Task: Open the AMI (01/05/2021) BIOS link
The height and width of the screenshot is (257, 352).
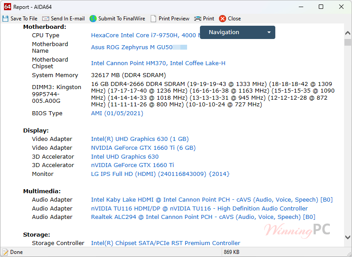Action: point(117,113)
